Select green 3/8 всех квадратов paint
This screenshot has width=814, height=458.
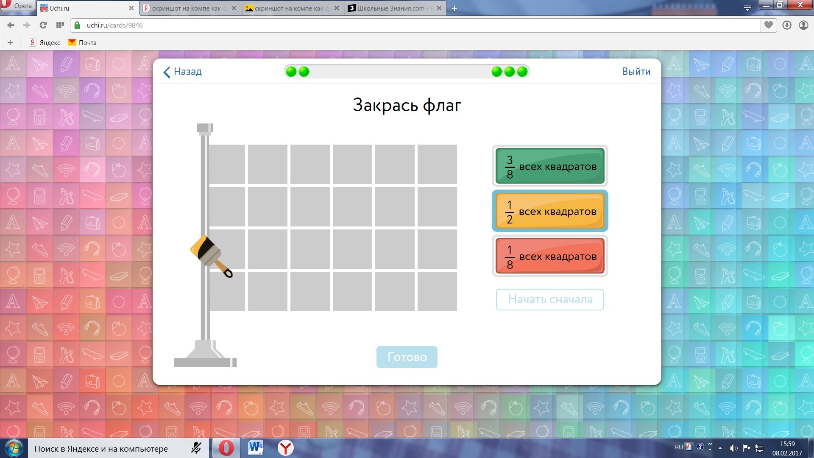(550, 166)
